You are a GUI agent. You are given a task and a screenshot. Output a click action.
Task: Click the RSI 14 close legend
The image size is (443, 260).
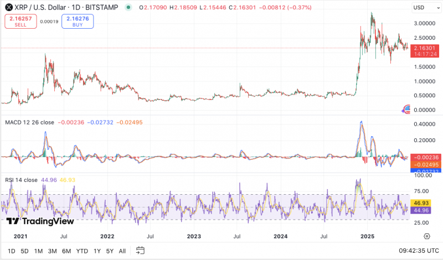coord(21,180)
